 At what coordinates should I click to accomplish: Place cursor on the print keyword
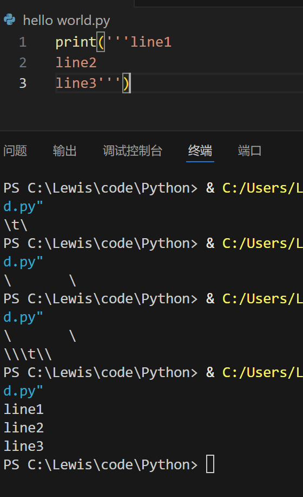(76, 42)
